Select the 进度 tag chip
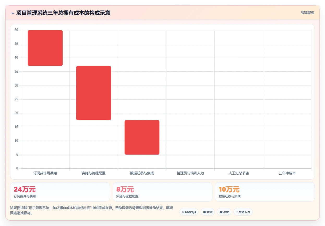 coord(224,212)
